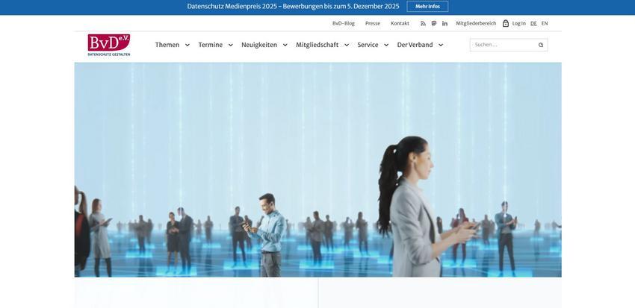The image size is (635, 308).
Task: Open the Kontakt link
Action: click(400, 23)
